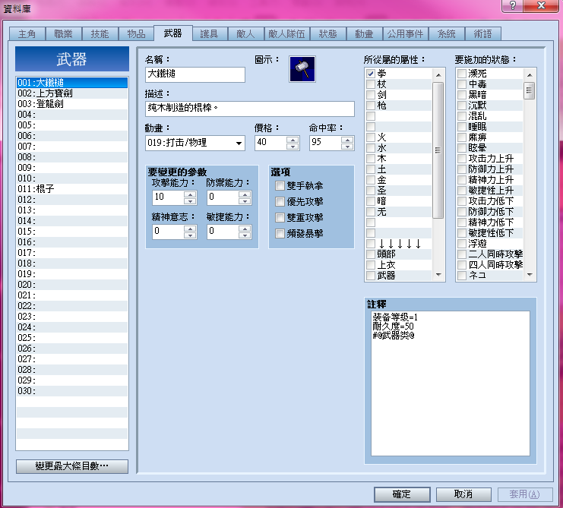The width and height of the screenshot is (563, 508).
Task: Check the 浮遊 state checkbox
Action: click(462, 244)
